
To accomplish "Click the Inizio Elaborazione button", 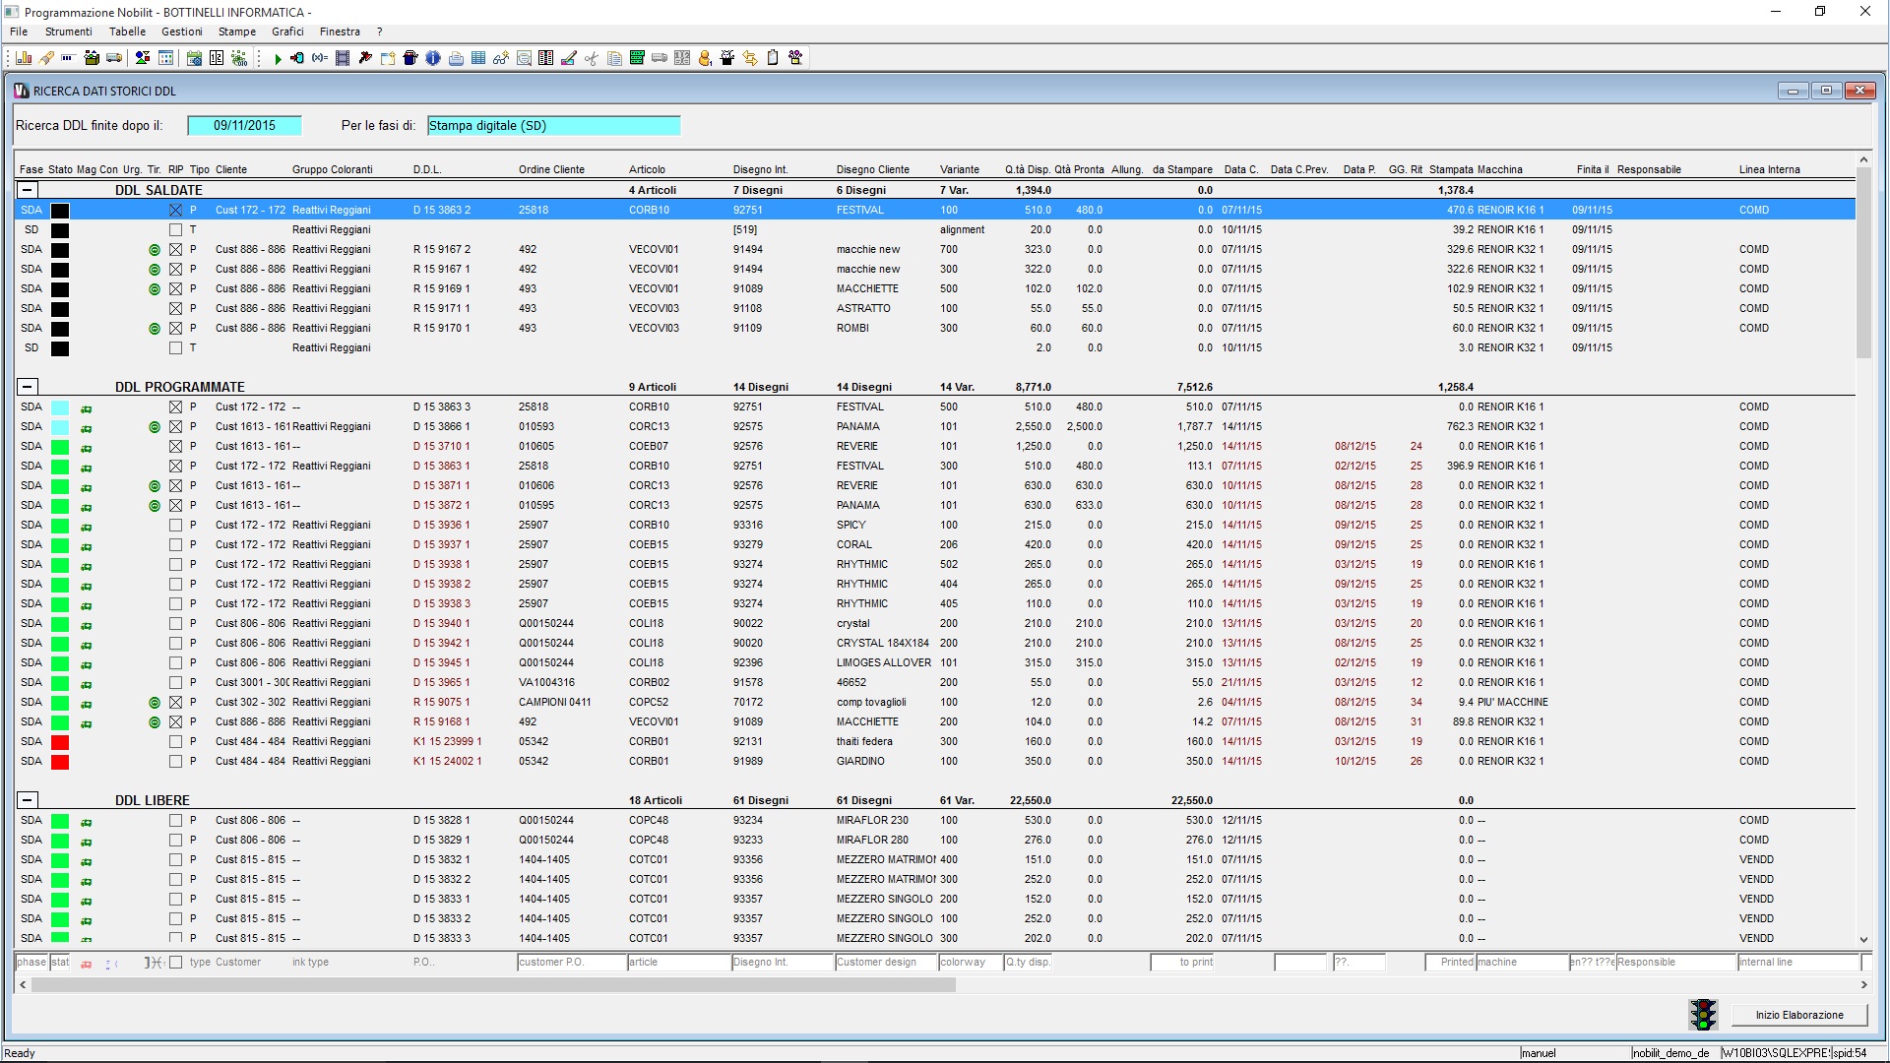I will click(1799, 1015).
